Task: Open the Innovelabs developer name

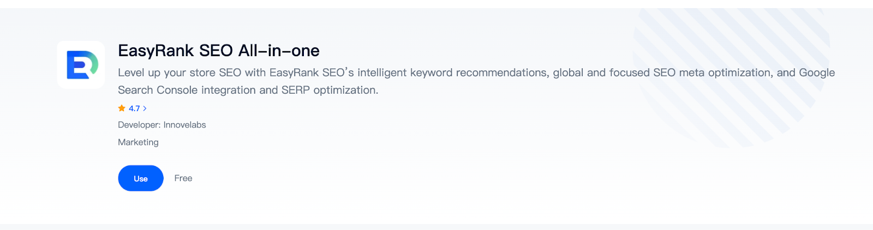Action: [184, 125]
